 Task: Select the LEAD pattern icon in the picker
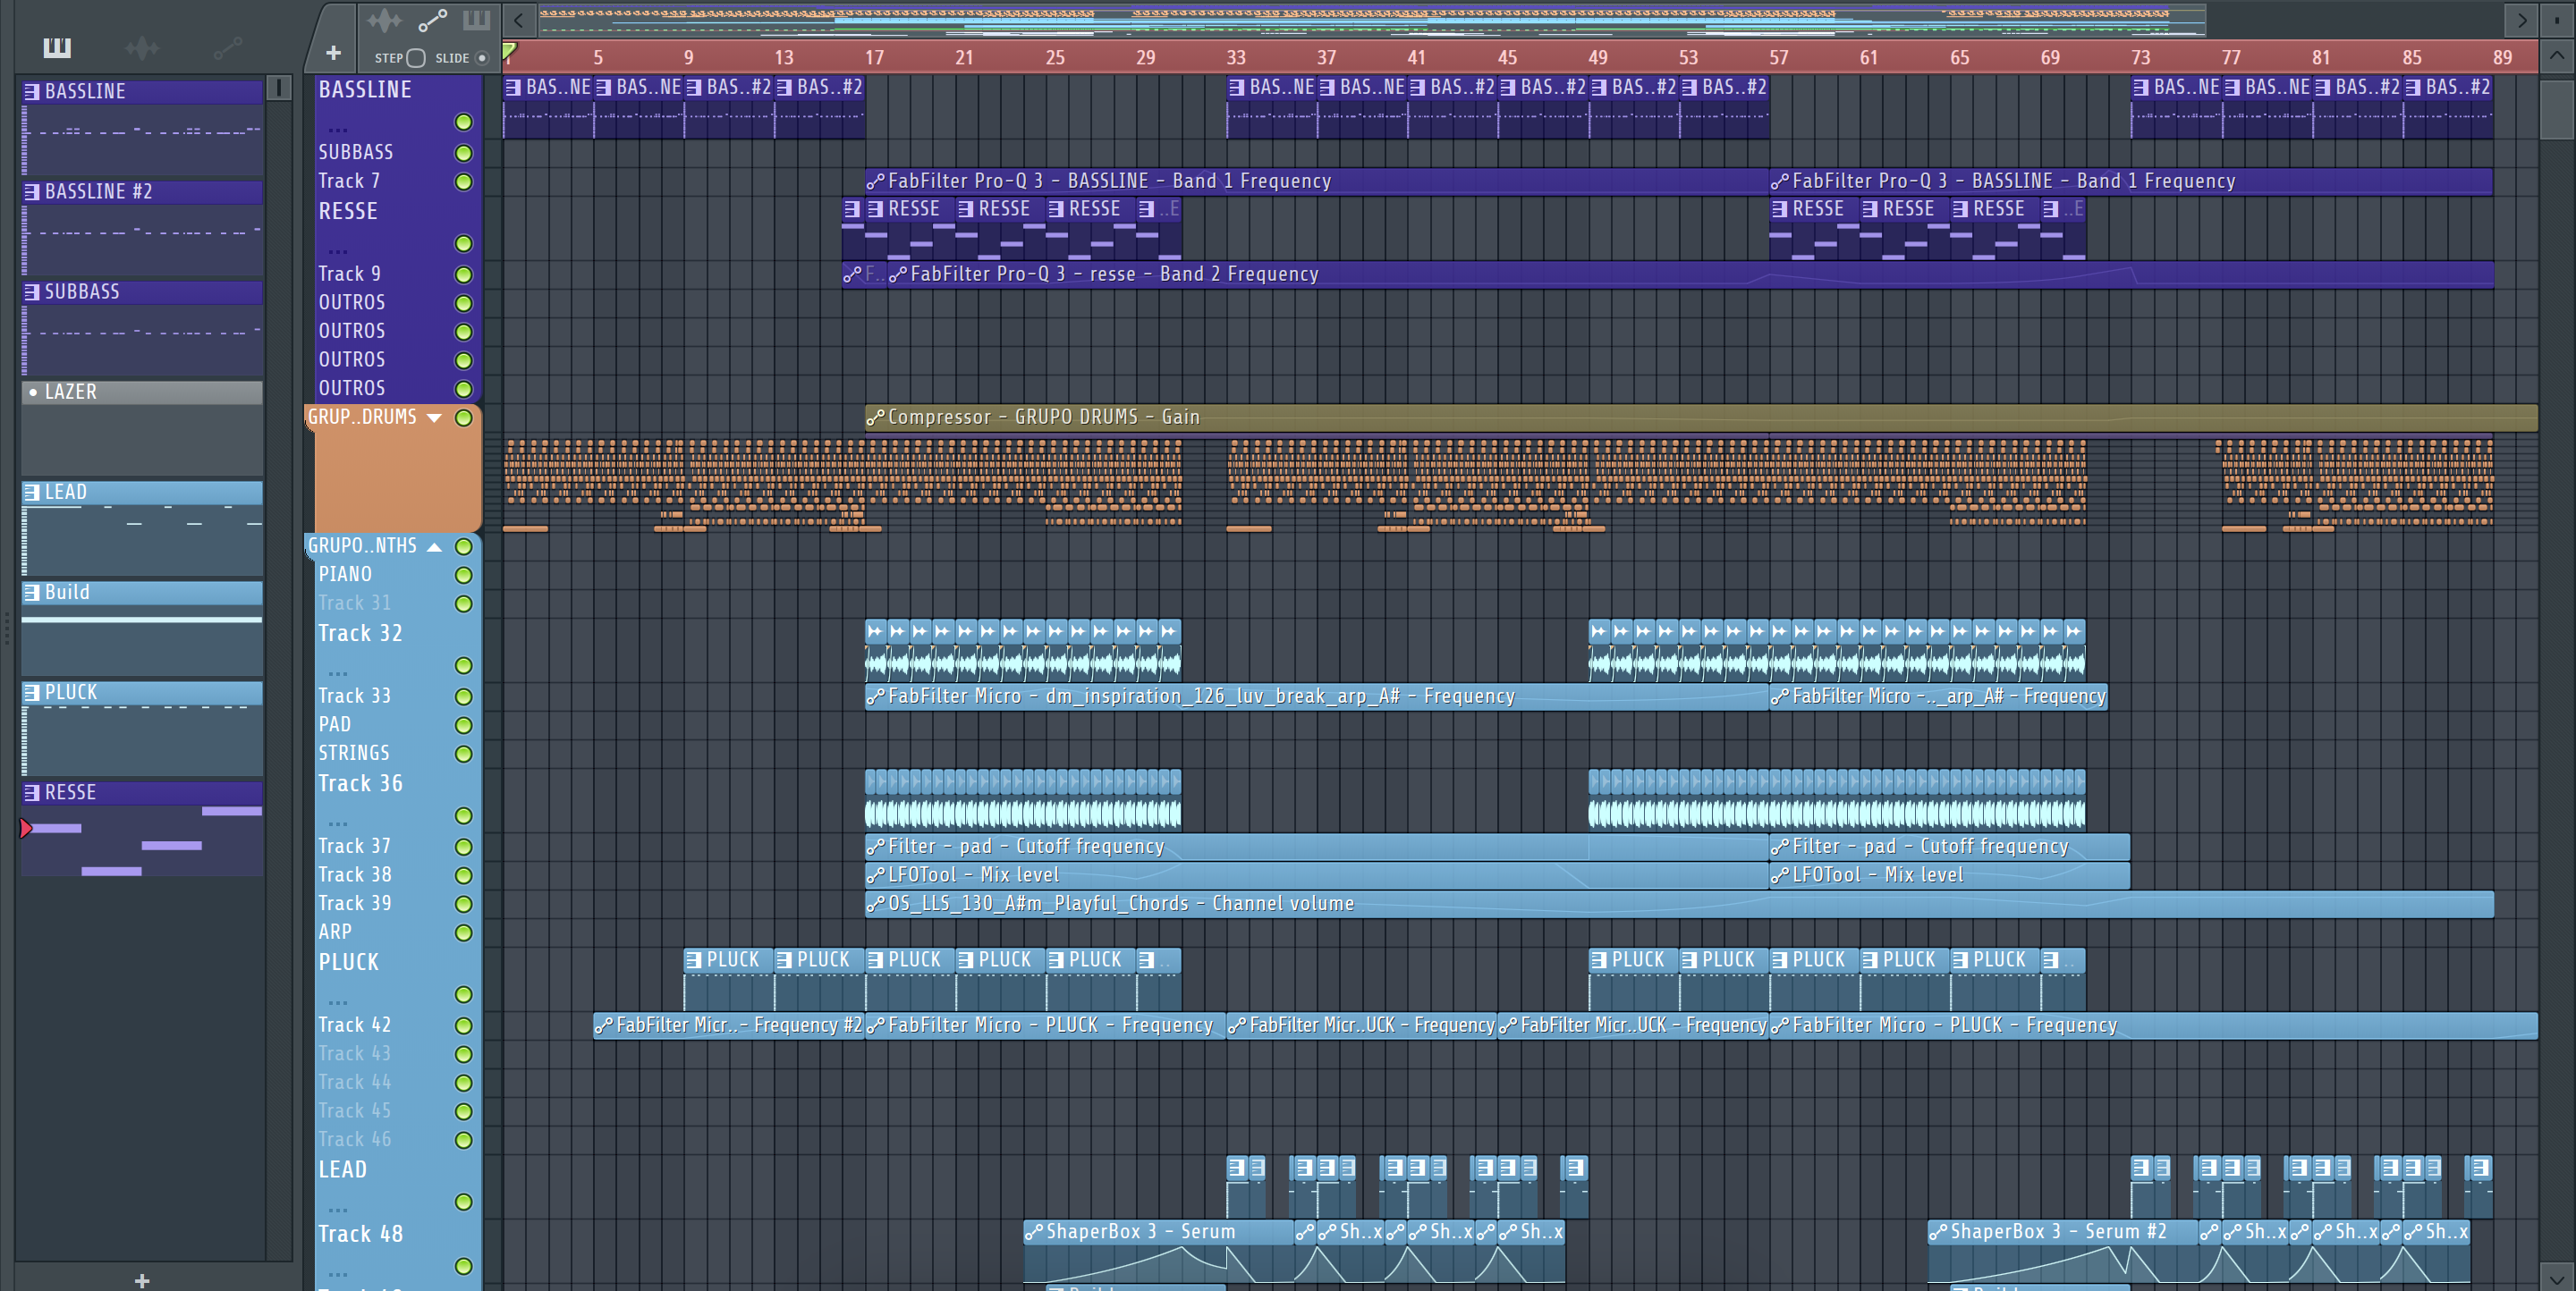pos(32,493)
